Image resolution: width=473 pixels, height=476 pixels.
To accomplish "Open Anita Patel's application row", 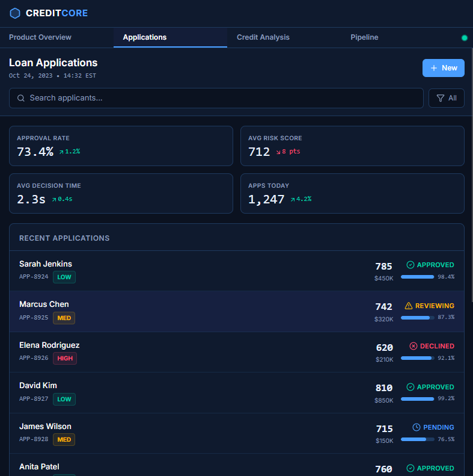I will click(x=180, y=467).
